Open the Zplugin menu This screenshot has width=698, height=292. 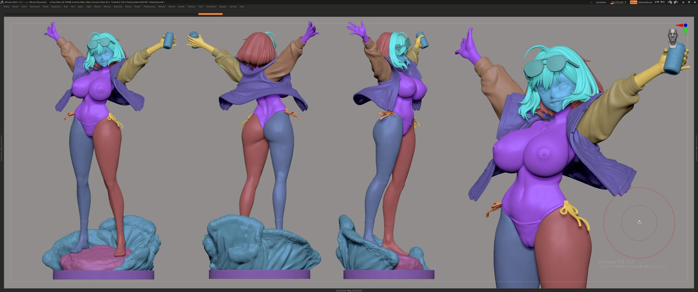[222, 7]
